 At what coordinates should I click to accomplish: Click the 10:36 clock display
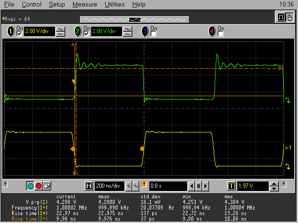click(286, 4)
